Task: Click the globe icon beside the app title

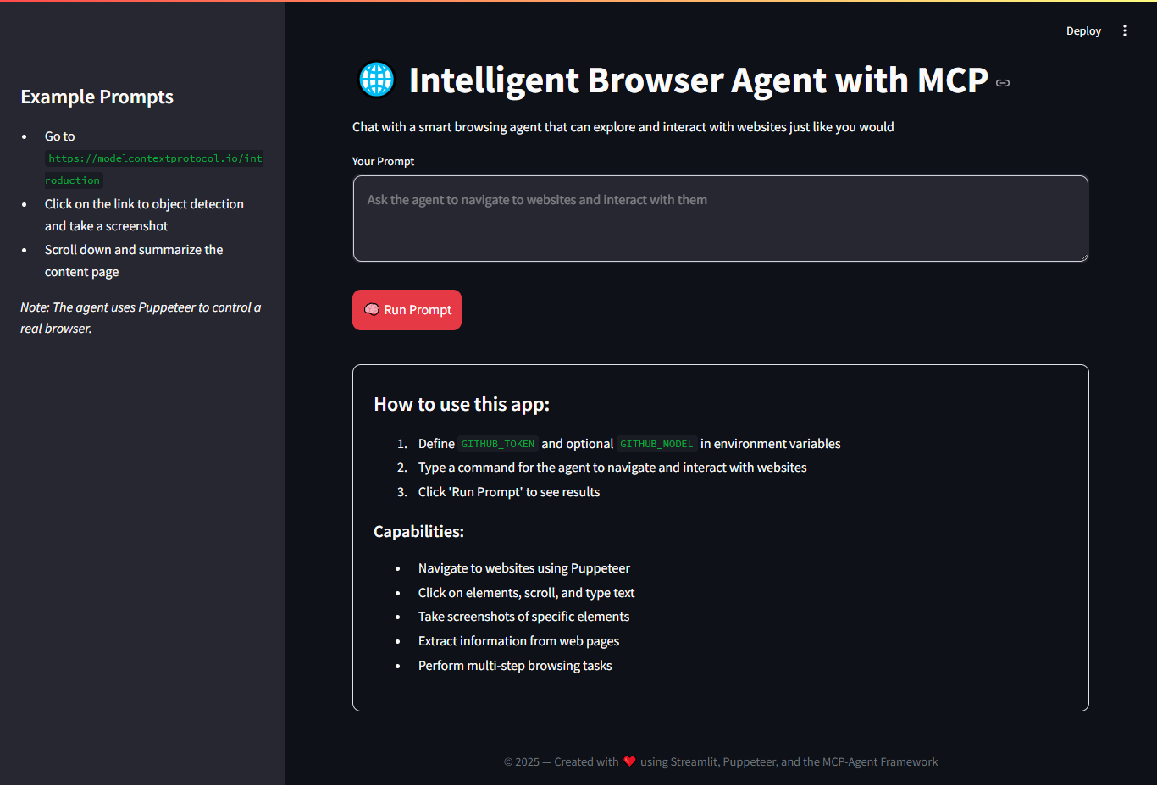Action: tap(376, 80)
